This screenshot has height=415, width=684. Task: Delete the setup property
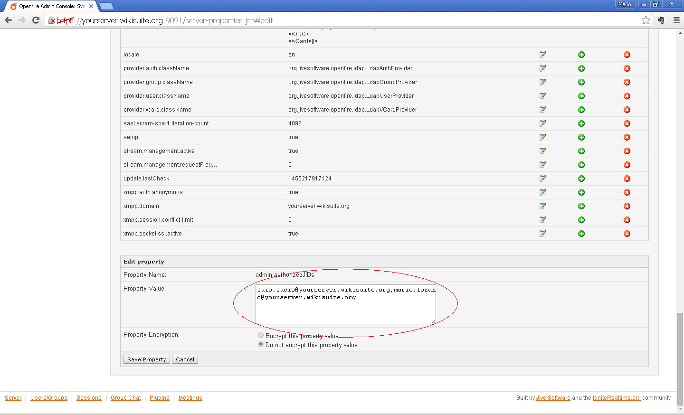click(x=627, y=137)
